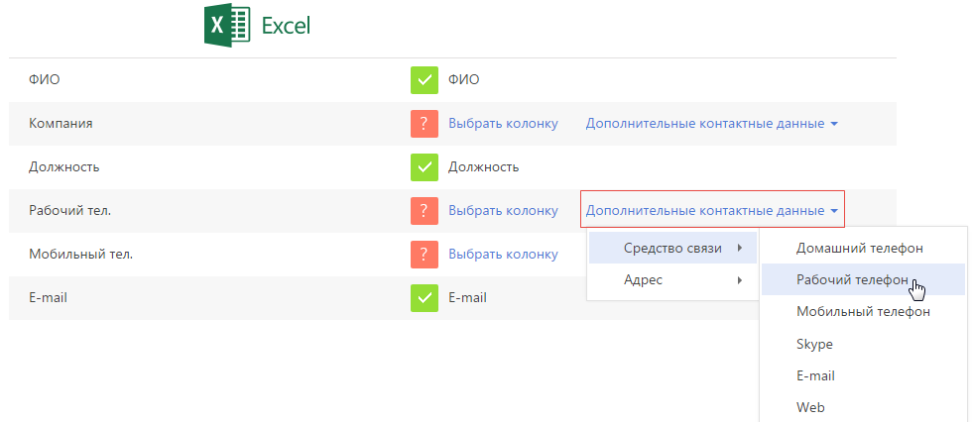
Task: Click Выбрать колонку link for Компания
Action: point(504,124)
